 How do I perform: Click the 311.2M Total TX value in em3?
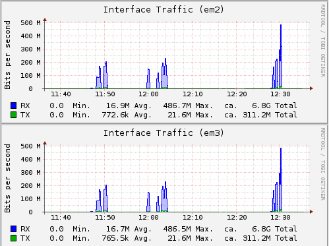click(x=270, y=238)
